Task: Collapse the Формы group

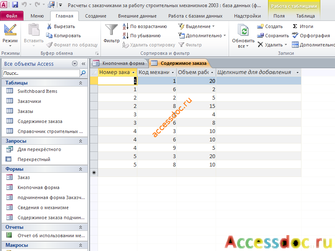Action: click(80, 169)
